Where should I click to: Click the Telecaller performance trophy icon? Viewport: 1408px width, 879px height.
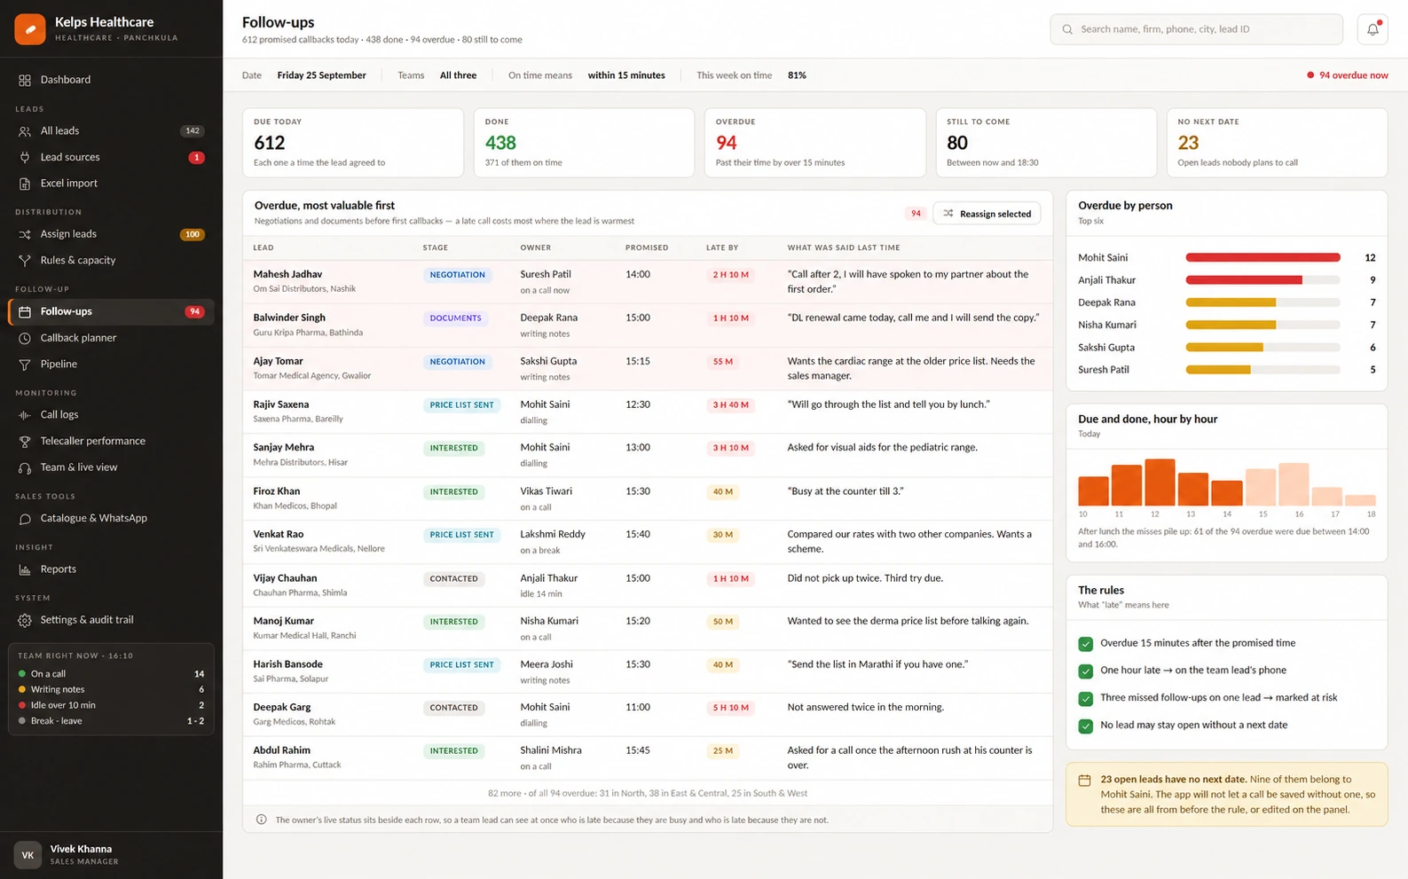pos(25,441)
